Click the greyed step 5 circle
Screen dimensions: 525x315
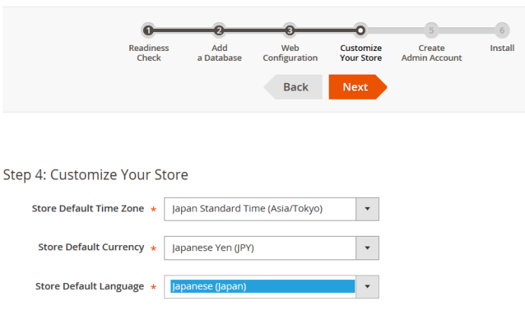[431, 30]
